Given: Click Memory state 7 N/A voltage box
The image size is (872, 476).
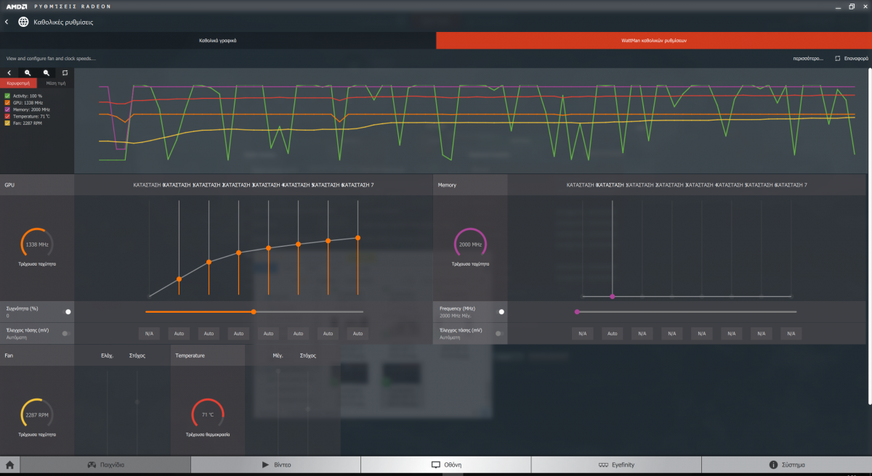Looking at the screenshot, I should (791, 334).
